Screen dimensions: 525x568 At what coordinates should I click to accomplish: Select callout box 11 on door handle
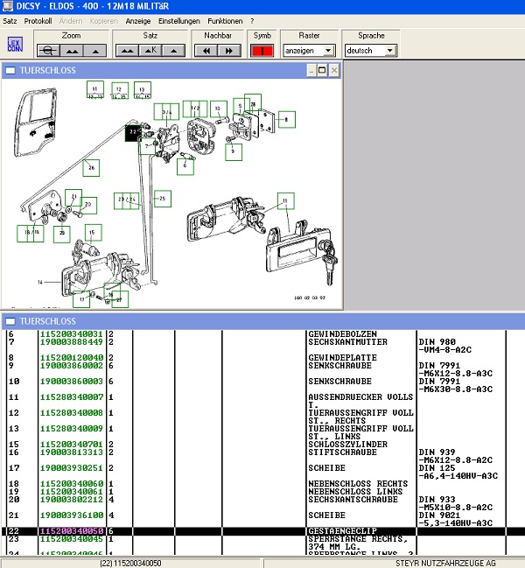pos(285,202)
